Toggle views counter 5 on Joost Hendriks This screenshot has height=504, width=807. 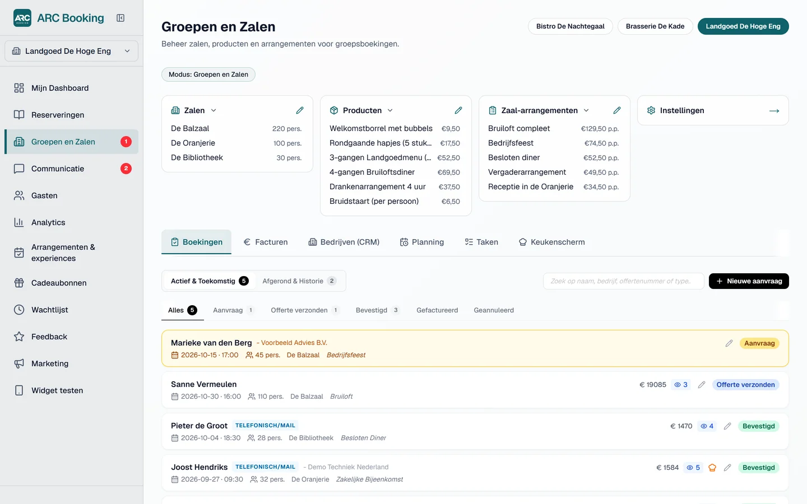[694, 468]
